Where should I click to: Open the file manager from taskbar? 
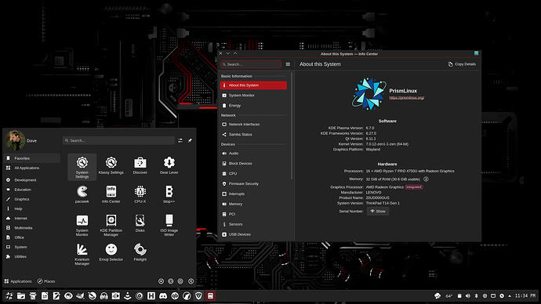[x=21, y=295]
